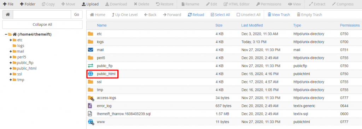362x129 pixels.
Task: Expand the etc folder in the tree
Action: [11, 40]
